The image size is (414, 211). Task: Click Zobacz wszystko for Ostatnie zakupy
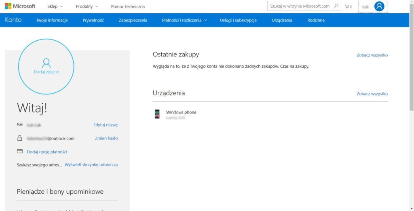[x=372, y=55]
